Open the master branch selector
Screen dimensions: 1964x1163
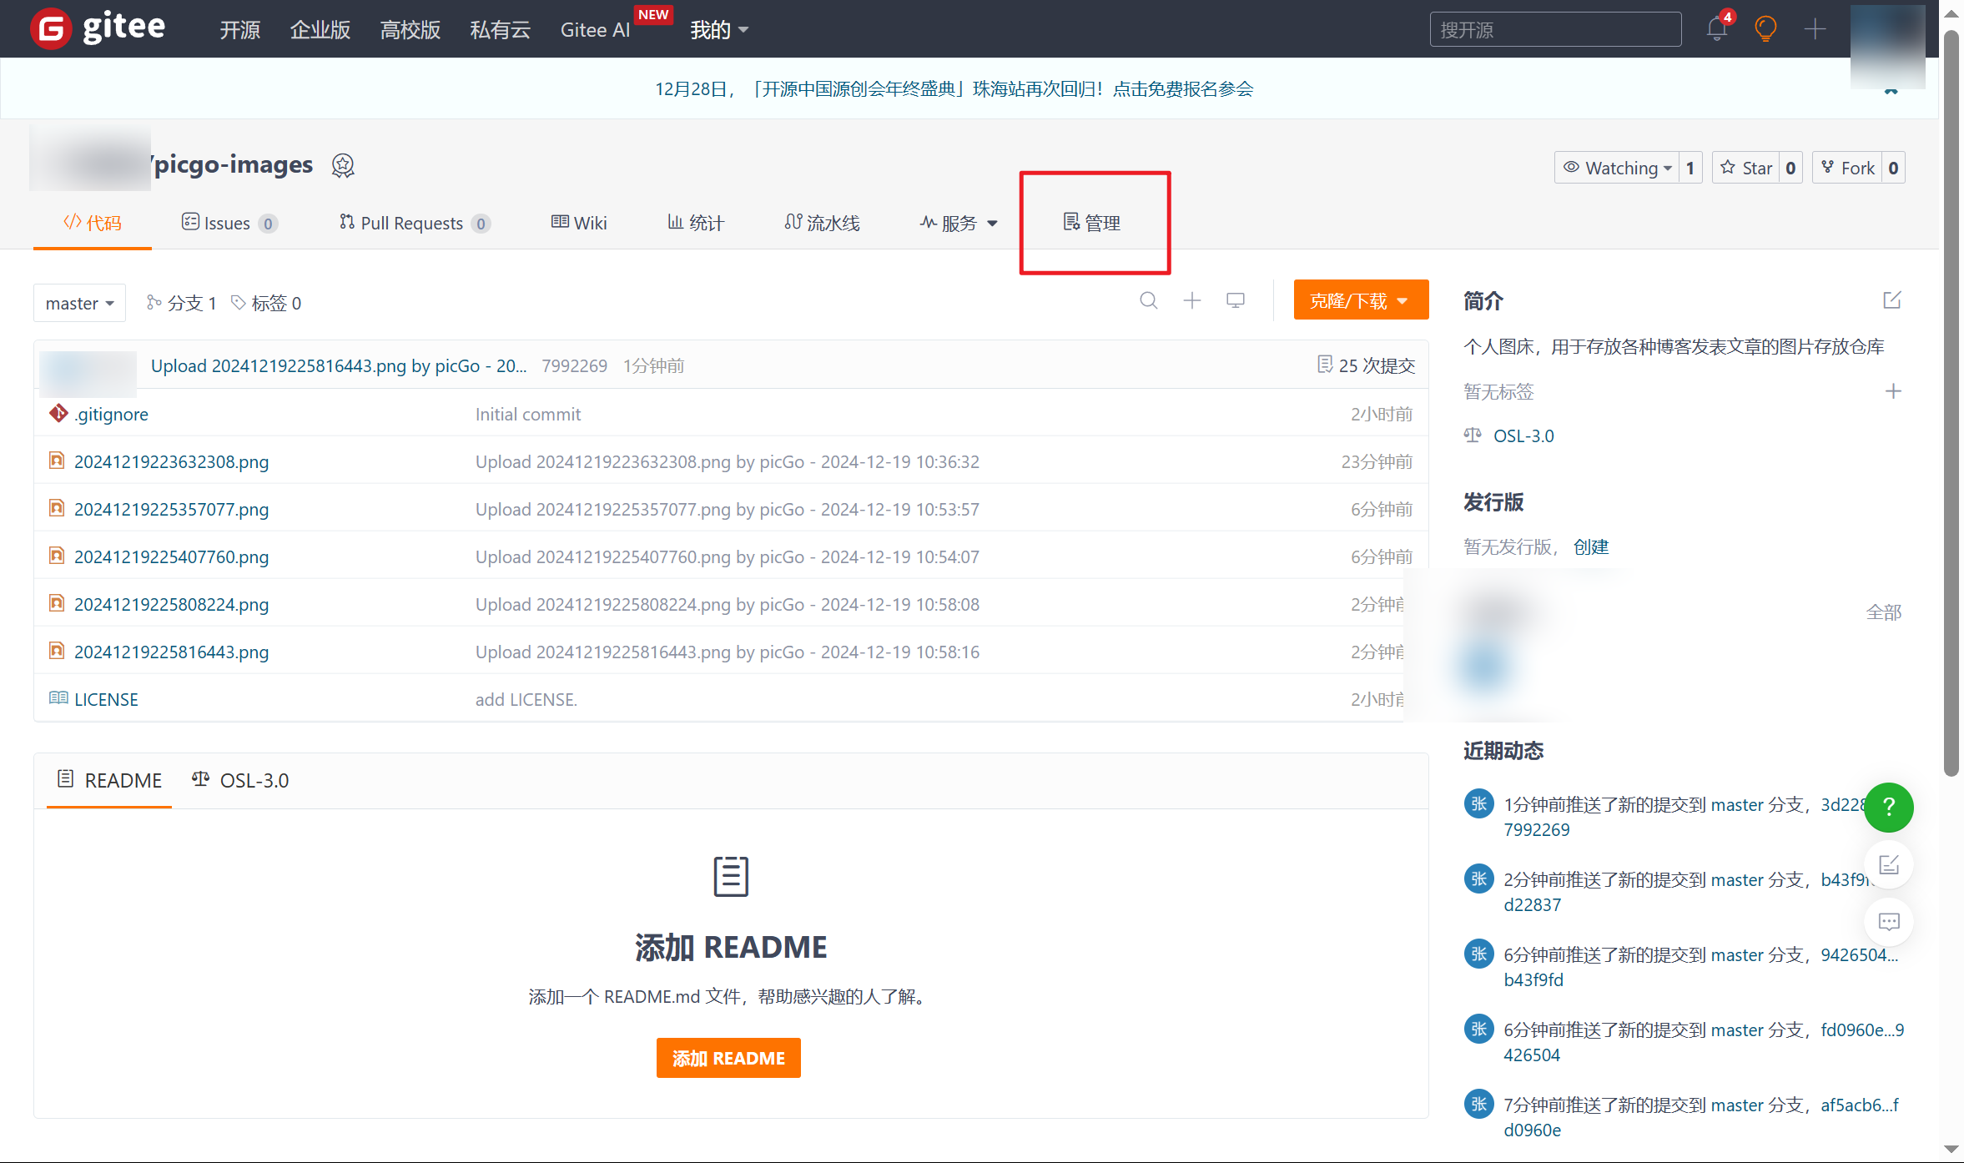pos(79,302)
